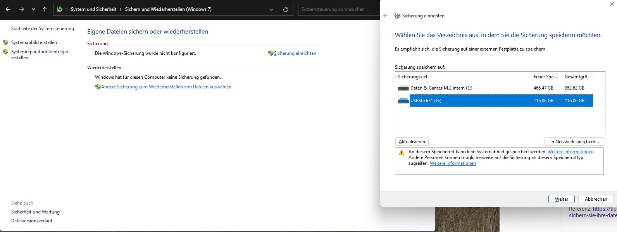The image size is (617, 232).
Task: Open 'Sicherheit und Wartung' link
Action: click(x=35, y=212)
